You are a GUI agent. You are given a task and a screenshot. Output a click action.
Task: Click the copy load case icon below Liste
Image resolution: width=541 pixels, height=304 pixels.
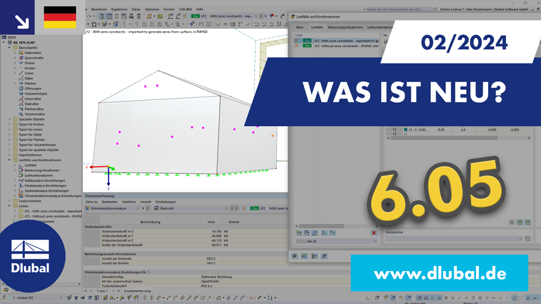point(307,233)
